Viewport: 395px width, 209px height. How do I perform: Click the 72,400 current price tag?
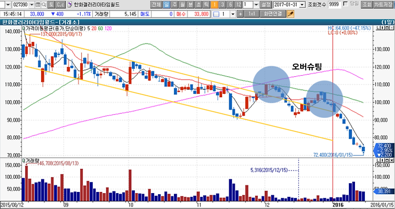[x=385, y=150]
